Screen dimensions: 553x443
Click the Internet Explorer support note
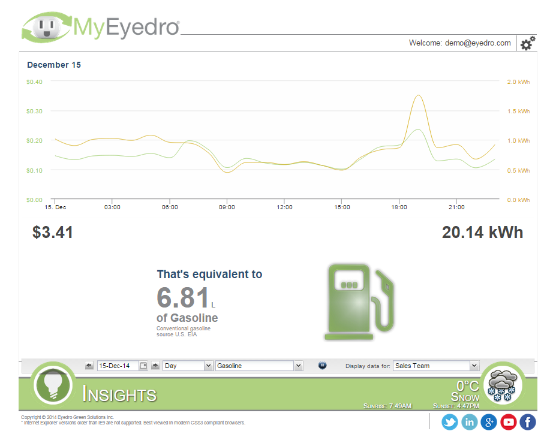[x=133, y=423]
